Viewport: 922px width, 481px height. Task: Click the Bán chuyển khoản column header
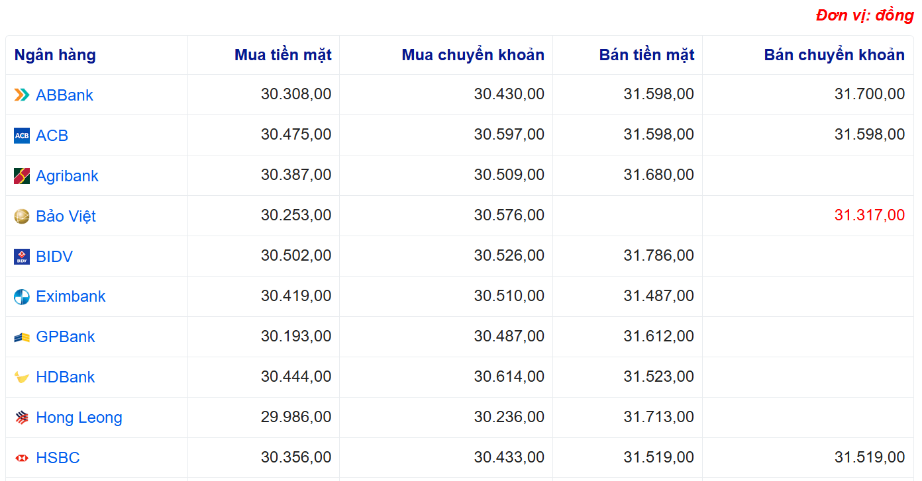pyautogui.click(x=834, y=55)
